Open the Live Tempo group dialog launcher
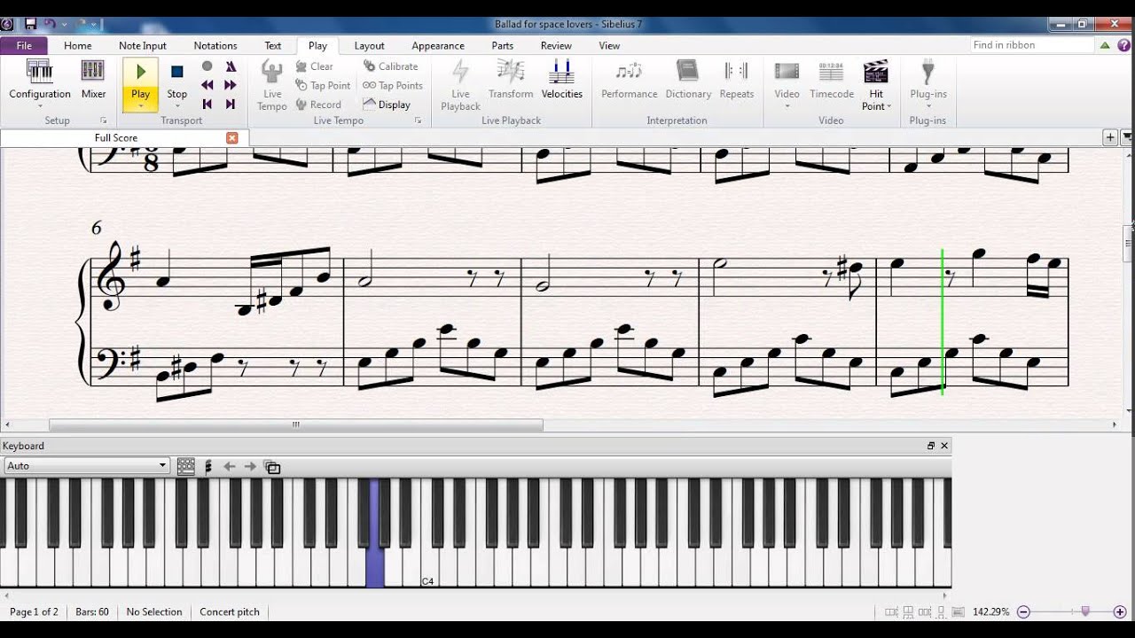This screenshot has width=1135, height=638. pyautogui.click(x=419, y=121)
